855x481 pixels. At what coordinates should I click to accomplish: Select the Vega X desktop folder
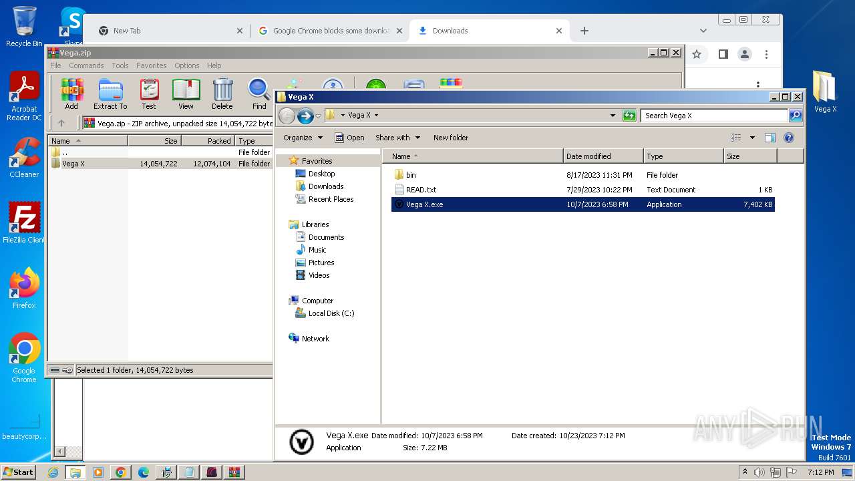825,92
